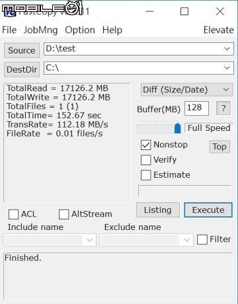Minimize the FastCopy window

pos(149,11)
